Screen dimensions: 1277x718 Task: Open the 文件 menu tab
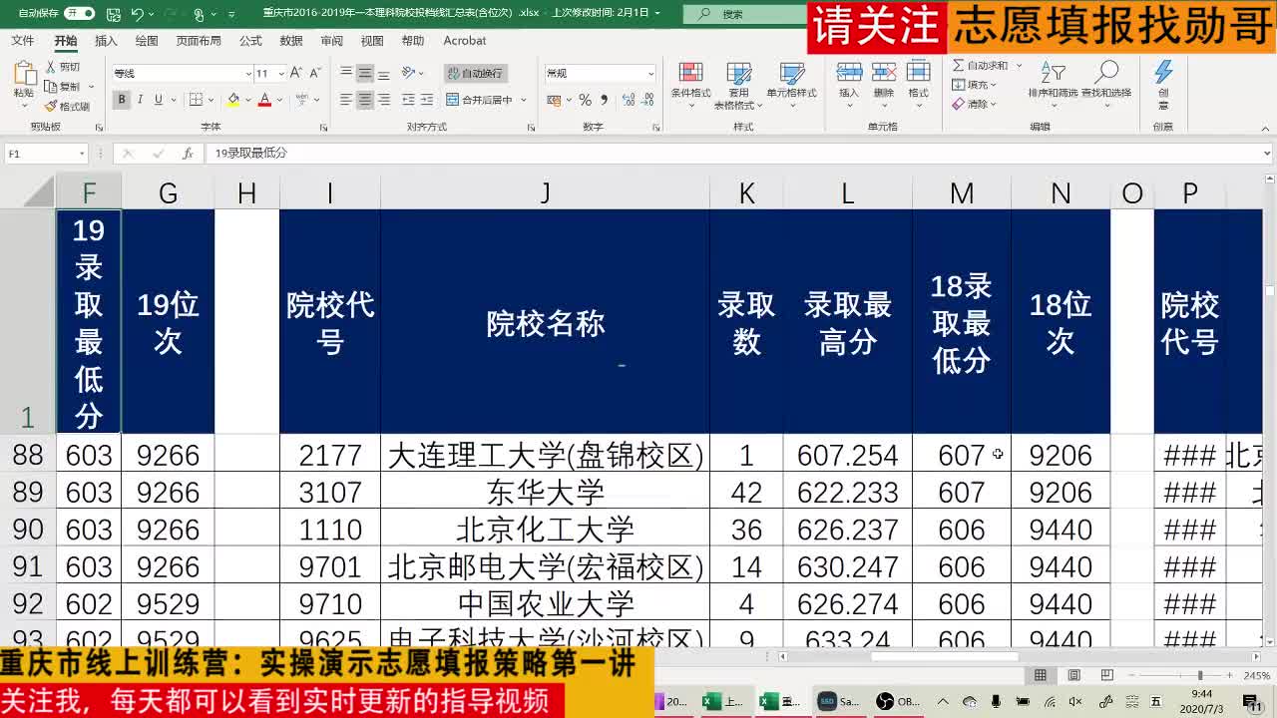(x=22, y=41)
